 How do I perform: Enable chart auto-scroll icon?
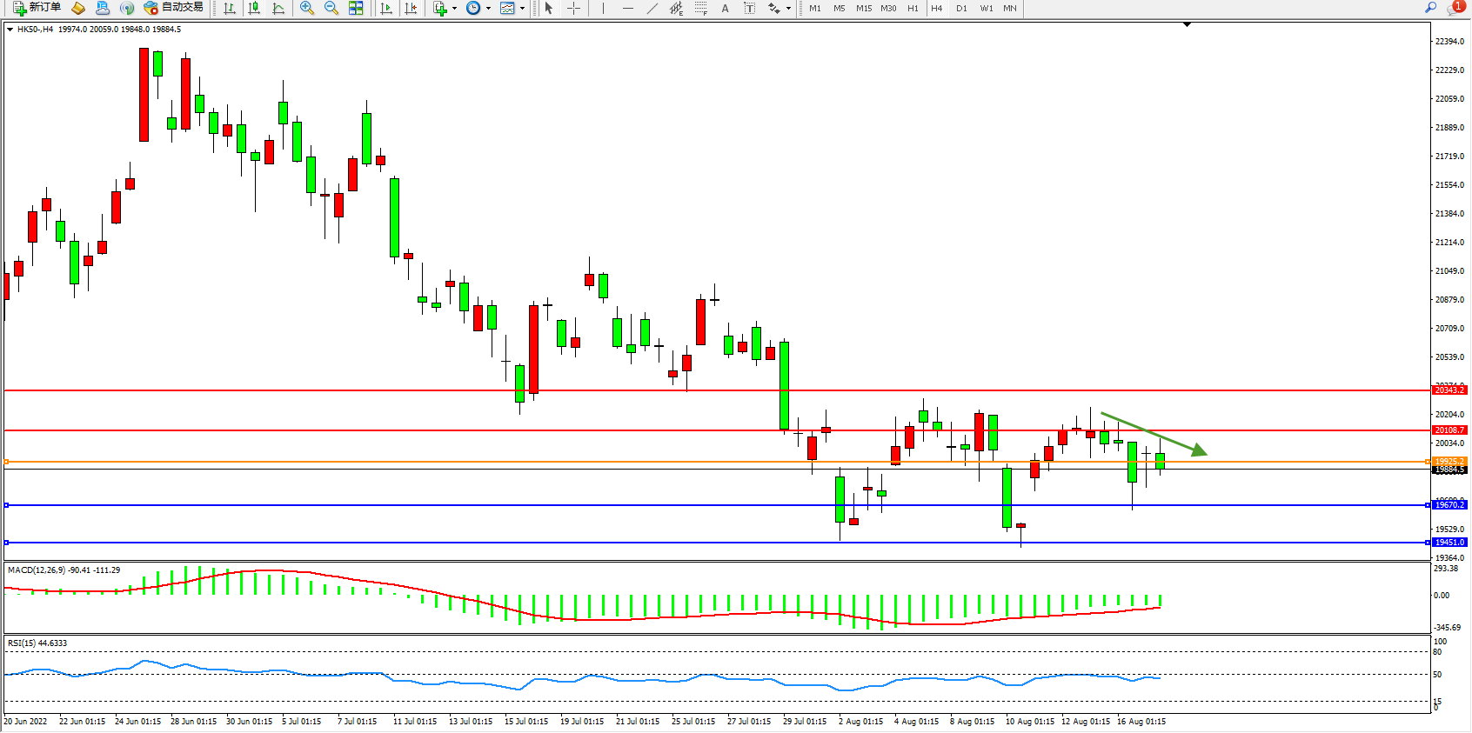coord(386,8)
